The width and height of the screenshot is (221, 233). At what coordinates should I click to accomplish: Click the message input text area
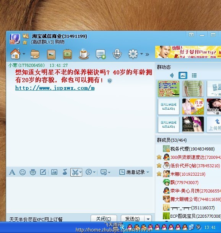click(x=80, y=195)
